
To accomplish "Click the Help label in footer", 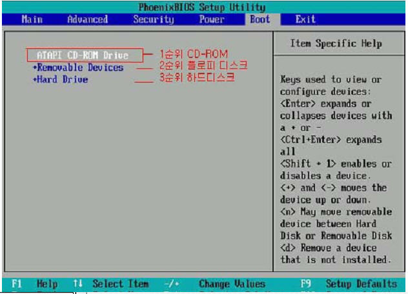I will (47, 284).
